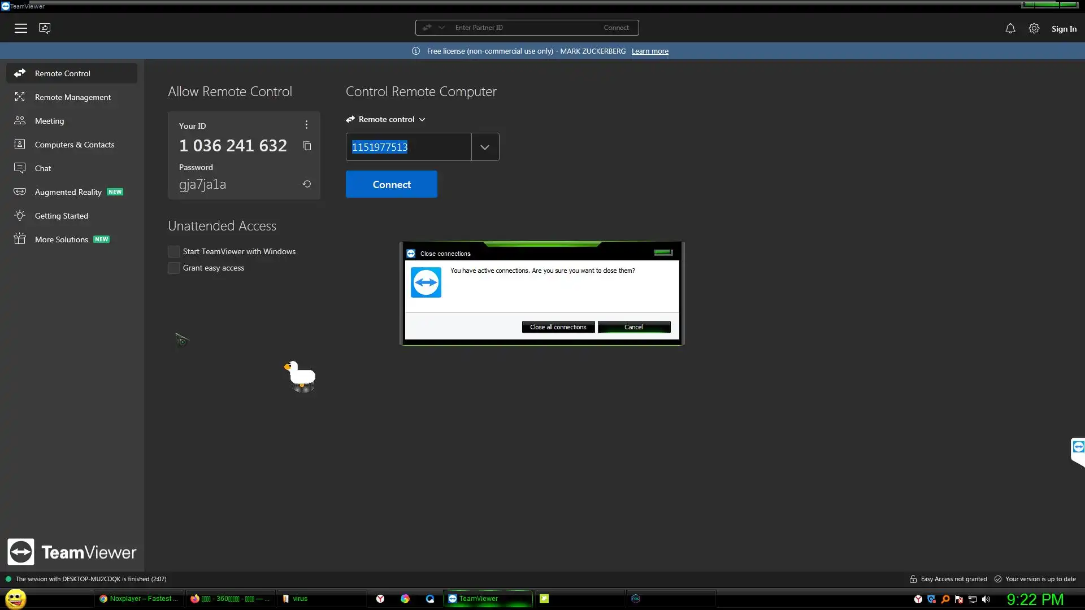Click the refresh password icon
Image resolution: width=1085 pixels, height=610 pixels.
coord(306,184)
